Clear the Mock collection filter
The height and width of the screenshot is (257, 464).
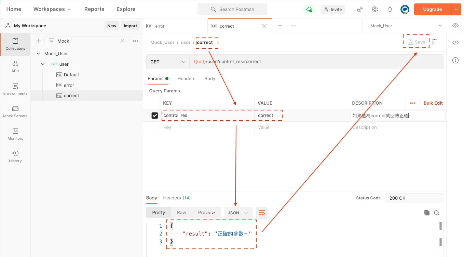click(122, 41)
